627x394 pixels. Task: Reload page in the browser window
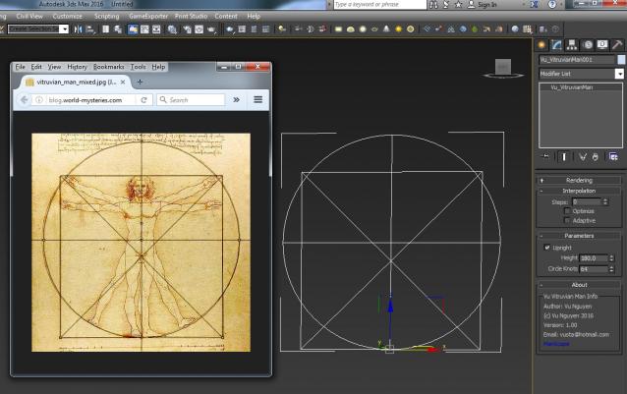143,100
